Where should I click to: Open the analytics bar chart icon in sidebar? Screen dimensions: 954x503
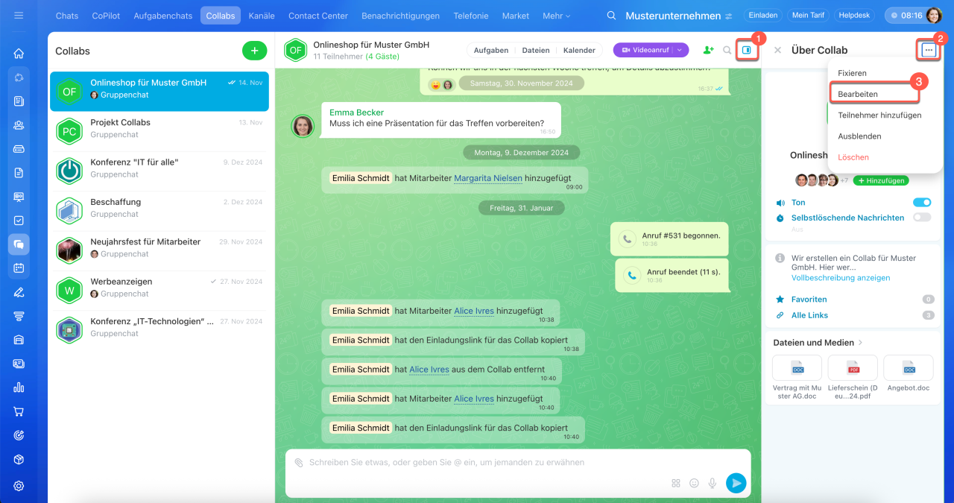(19, 387)
